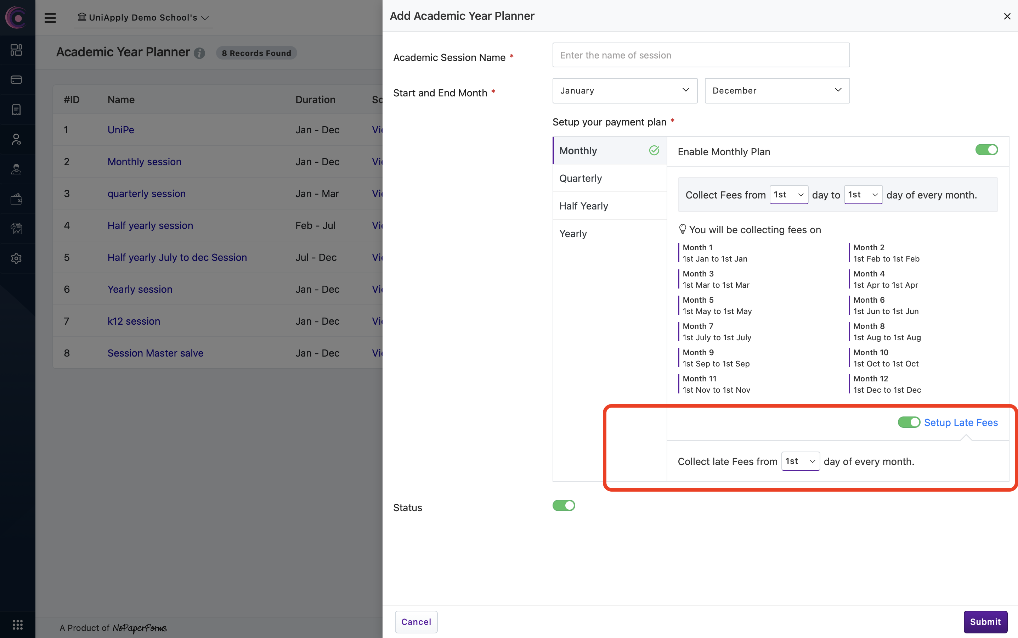Click the #ID column header
Image resolution: width=1018 pixels, height=638 pixels.
[72, 100]
